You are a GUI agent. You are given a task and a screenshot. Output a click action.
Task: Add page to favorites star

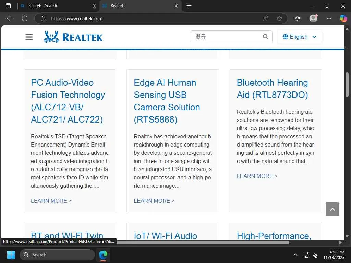click(x=279, y=18)
